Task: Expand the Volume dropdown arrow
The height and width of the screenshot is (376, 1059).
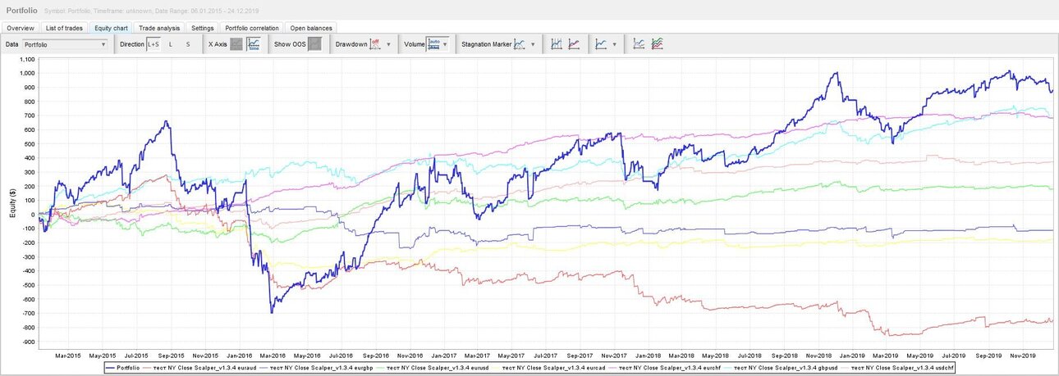Action: pyautogui.click(x=446, y=44)
